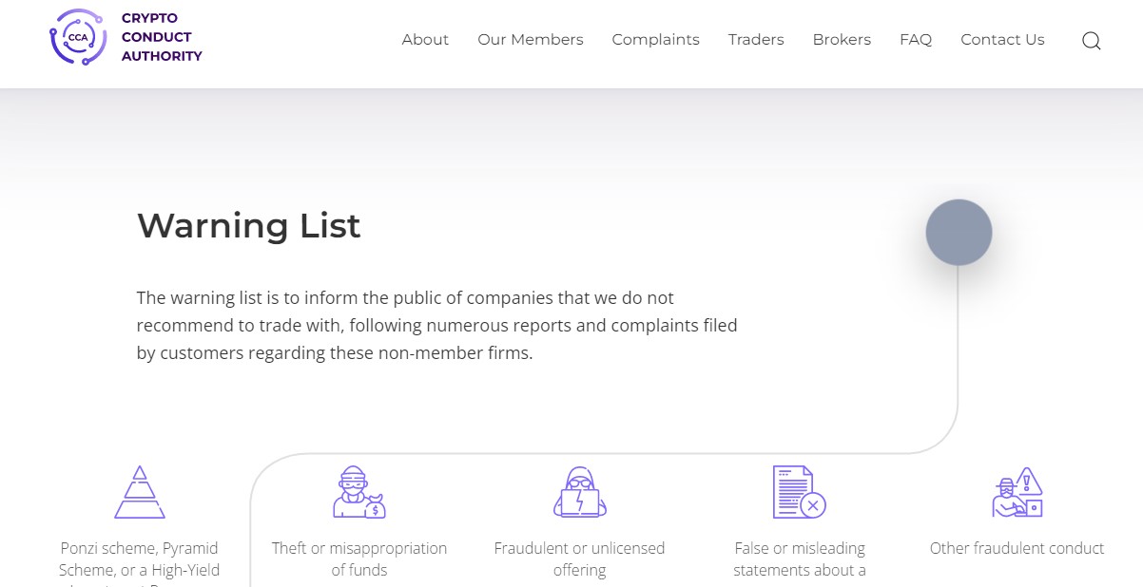
Task: Open the Brokers menu item
Action: click(842, 40)
